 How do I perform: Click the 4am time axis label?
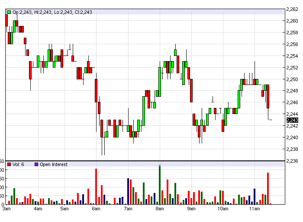click(x=38, y=209)
